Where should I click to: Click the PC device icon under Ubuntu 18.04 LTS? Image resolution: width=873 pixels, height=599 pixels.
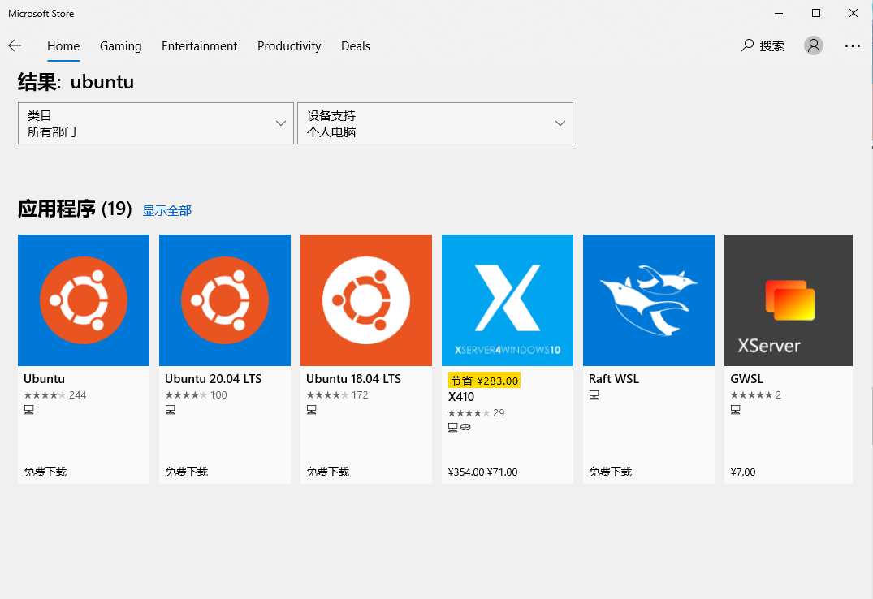click(312, 410)
